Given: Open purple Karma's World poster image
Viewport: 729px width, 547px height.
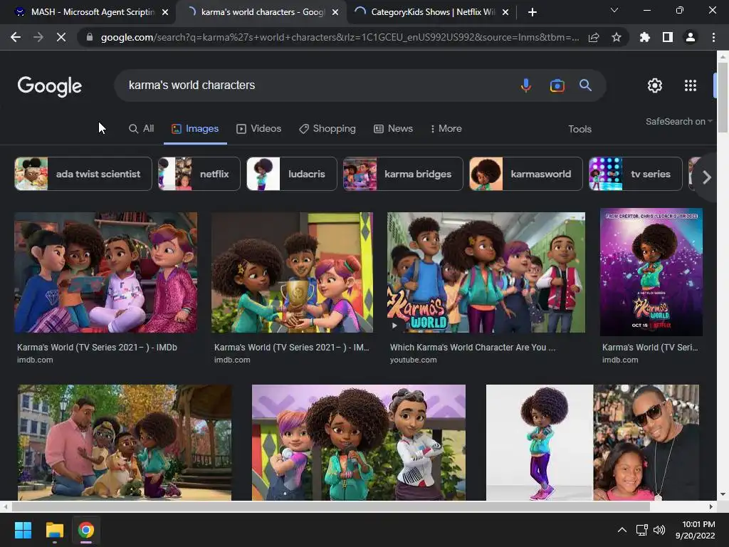Looking at the screenshot, I should tap(651, 272).
